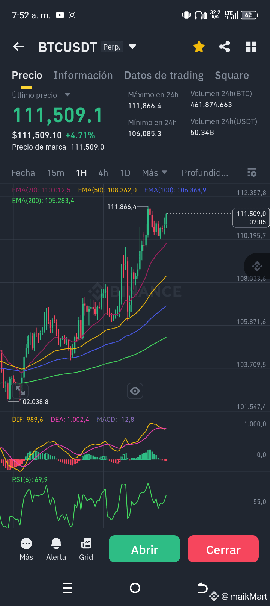270x606 pixels.
Task: Open Android recent apps menu button
Action: (67, 588)
